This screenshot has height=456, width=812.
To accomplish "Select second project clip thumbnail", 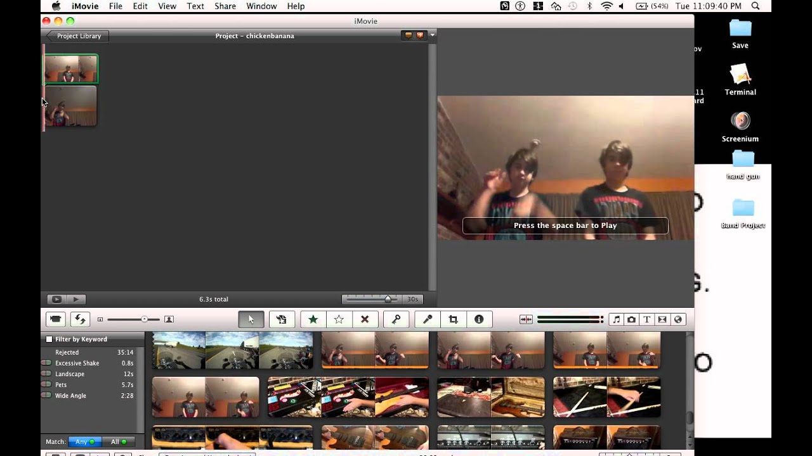I will point(70,106).
